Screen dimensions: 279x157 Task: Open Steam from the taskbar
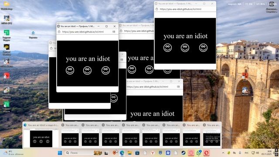coord(183,153)
